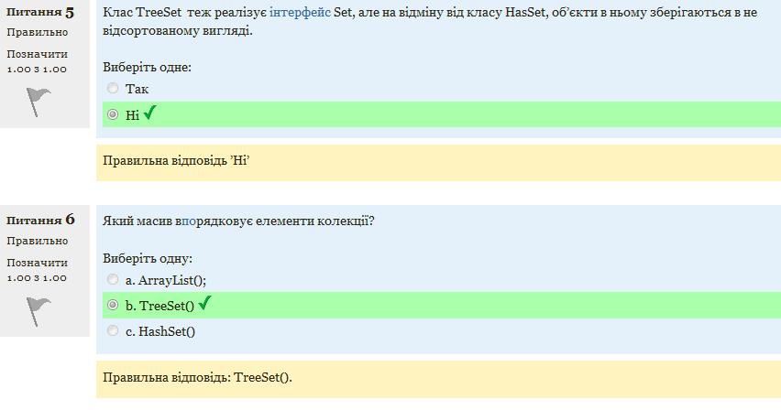Click the 'Виберіть одне:' prompt in question 5
781x410 pixels.
(x=147, y=67)
